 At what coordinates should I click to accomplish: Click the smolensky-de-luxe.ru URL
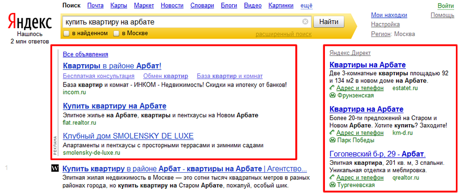(x=91, y=153)
